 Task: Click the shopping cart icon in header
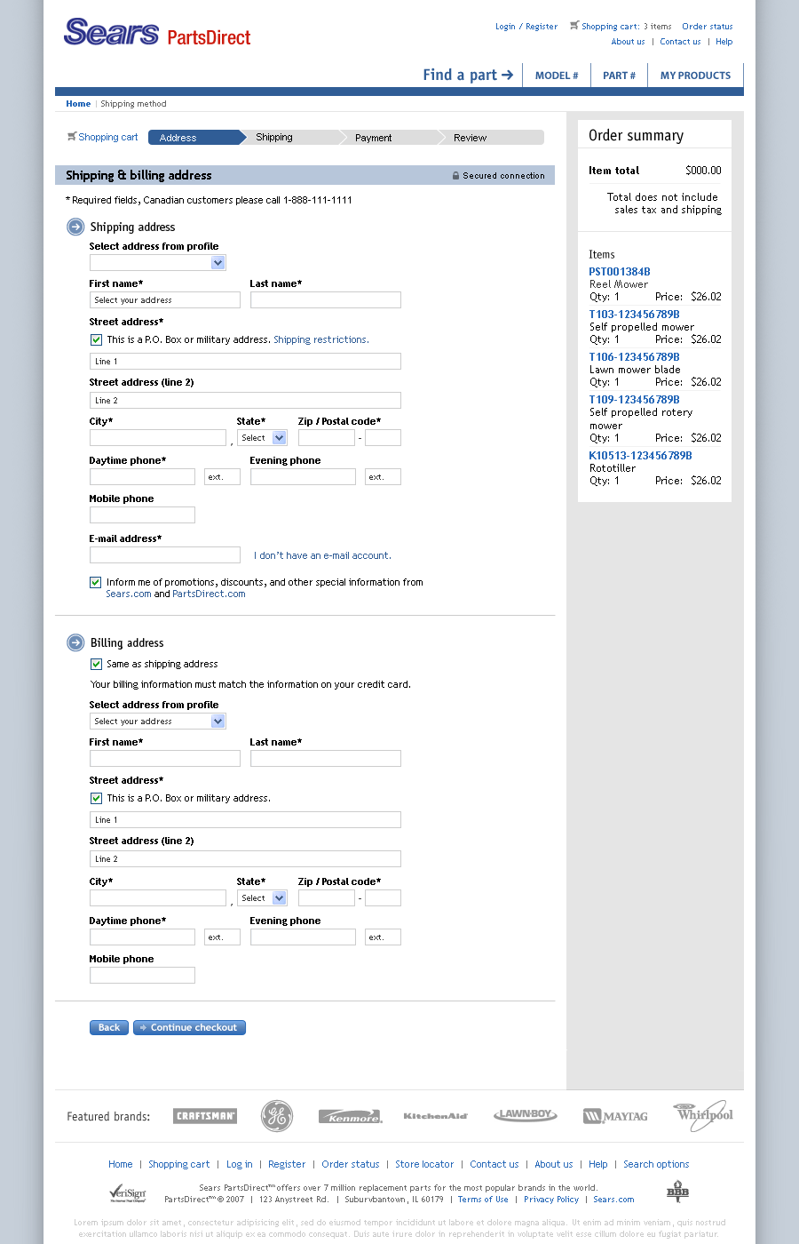[x=574, y=25]
